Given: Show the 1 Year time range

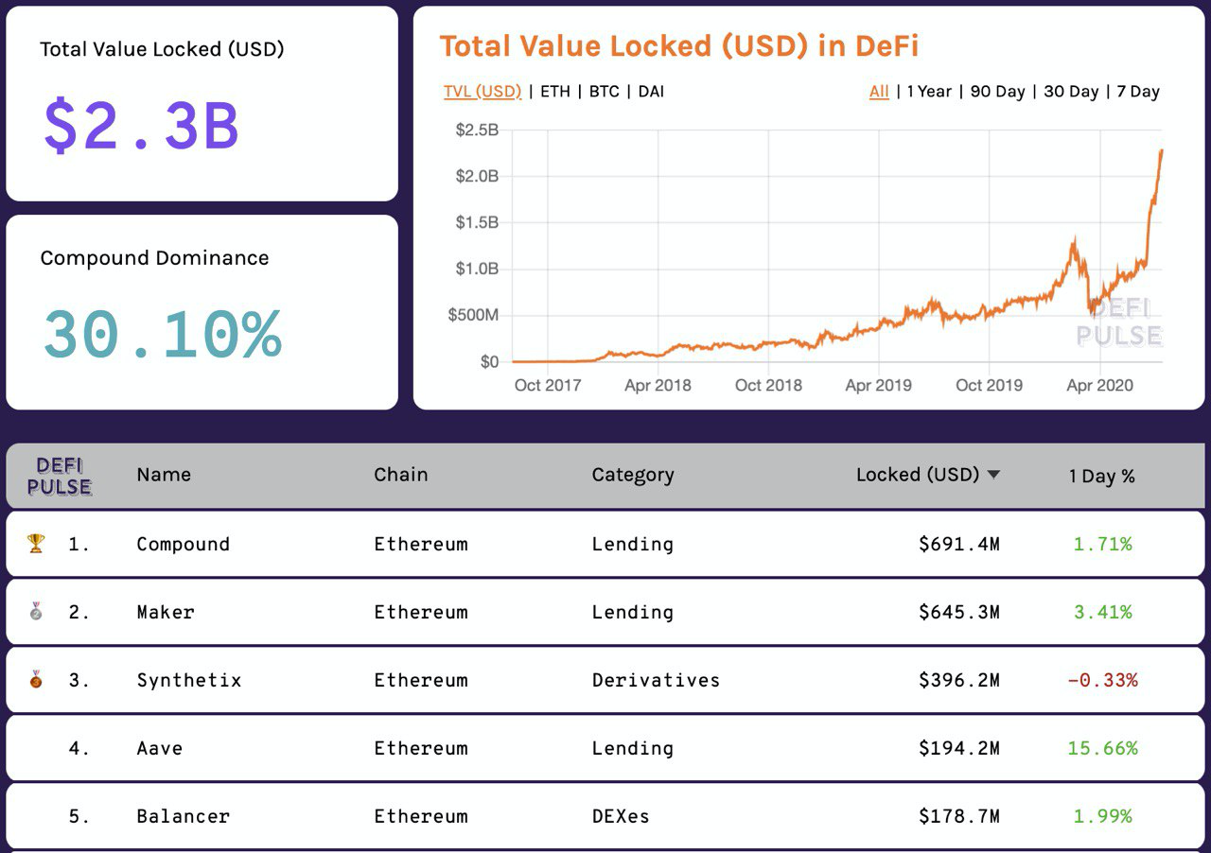Looking at the screenshot, I should pos(929,92).
